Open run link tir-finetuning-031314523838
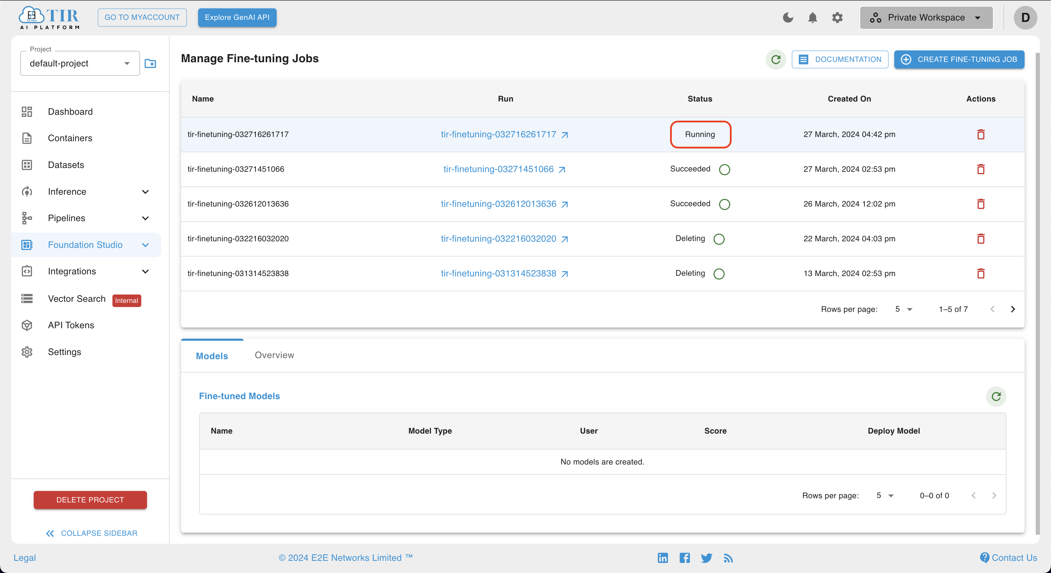 [x=504, y=273]
